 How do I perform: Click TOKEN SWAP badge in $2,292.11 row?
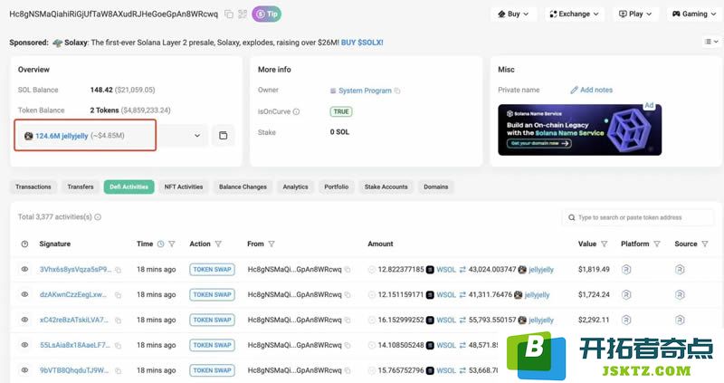pyautogui.click(x=212, y=320)
